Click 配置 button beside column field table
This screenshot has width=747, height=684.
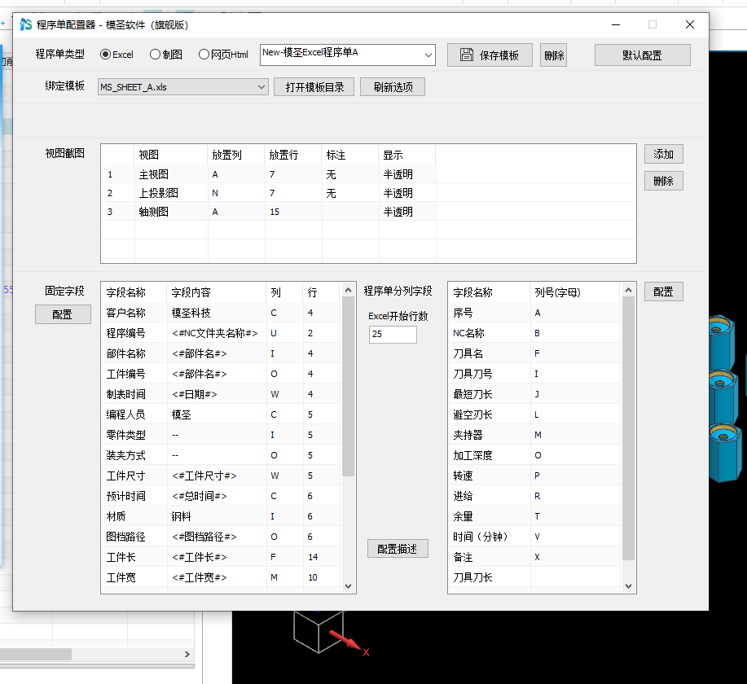[x=664, y=292]
